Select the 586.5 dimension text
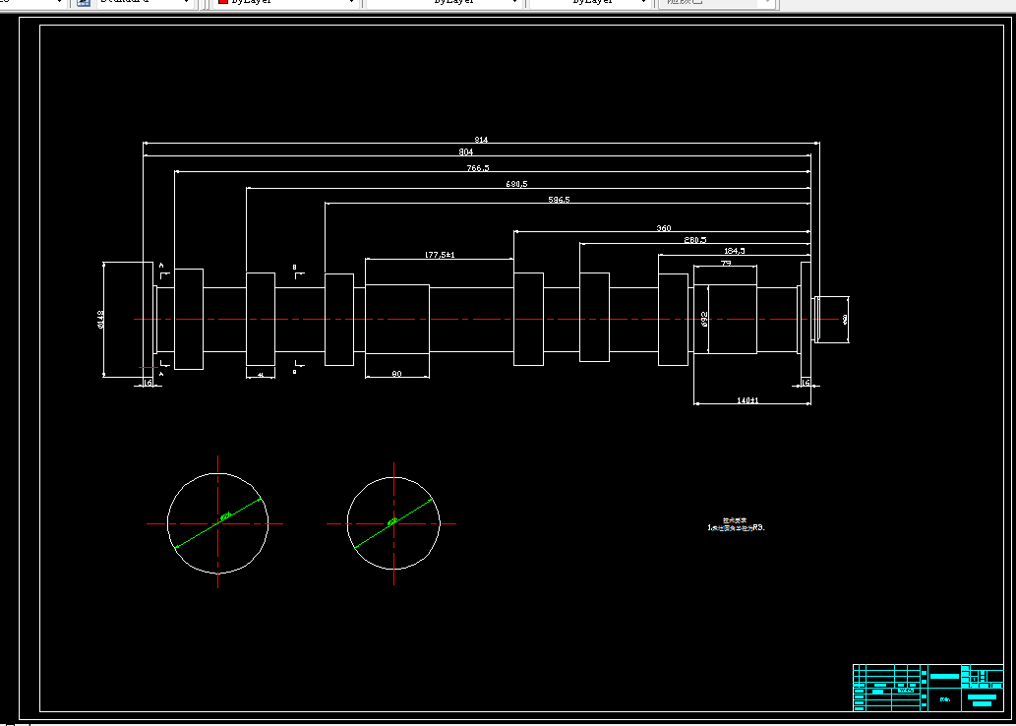Image resolution: width=1016 pixels, height=726 pixels. [559, 200]
